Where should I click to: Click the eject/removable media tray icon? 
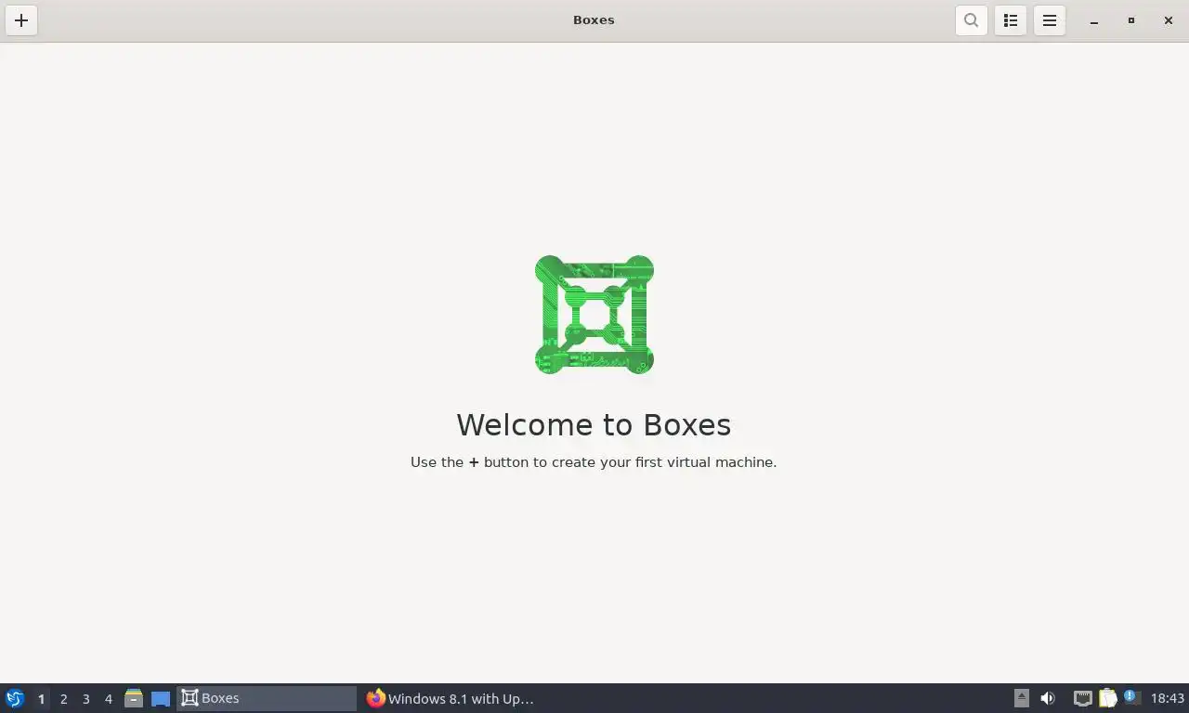pyautogui.click(x=1022, y=698)
